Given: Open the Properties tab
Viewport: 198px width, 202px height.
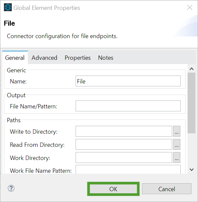Looking at the screenshot, I should pyautogui.click(x=78, y=58).
